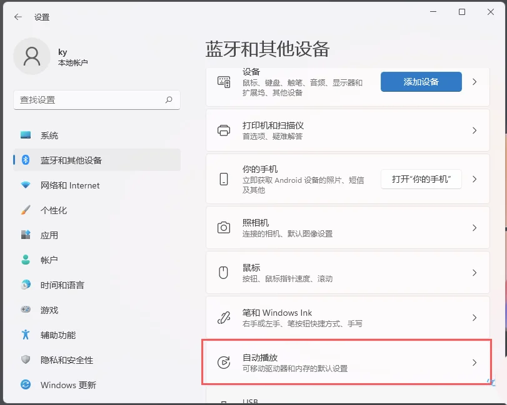
Task: Click the camera icon for 照相机
Action: 224,228
